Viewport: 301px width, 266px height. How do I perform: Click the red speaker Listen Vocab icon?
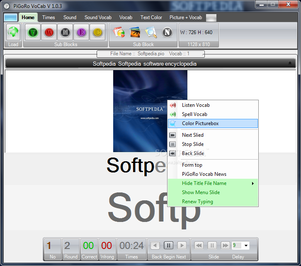click(173, 105)
